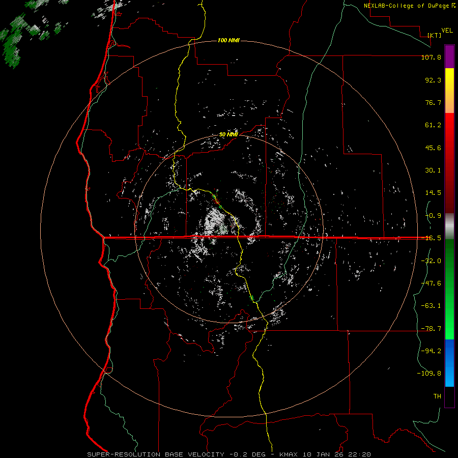Click the 61.2 velocity scale value
458x458 pixels.
(x=433, y=125)
